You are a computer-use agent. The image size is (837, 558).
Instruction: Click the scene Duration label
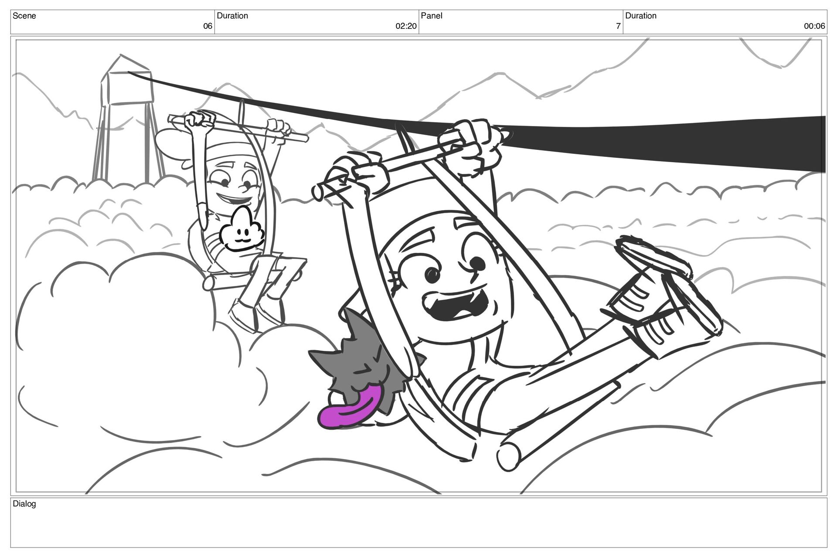[232, 16]
